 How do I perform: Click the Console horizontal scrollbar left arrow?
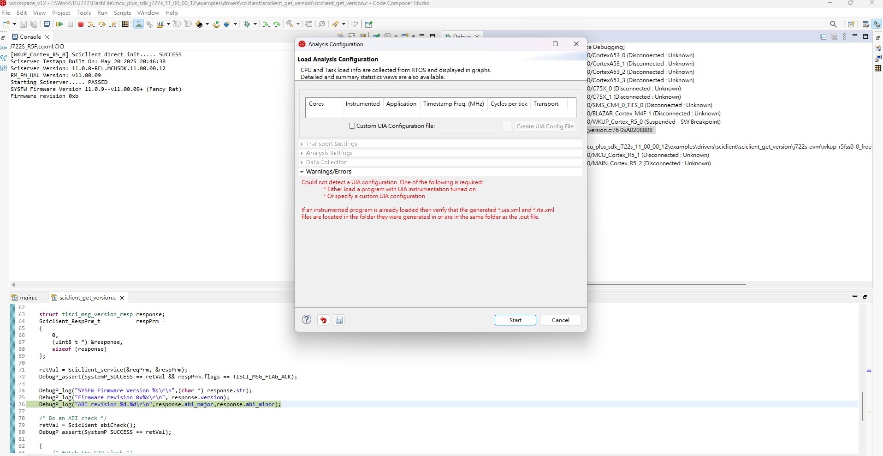[x=13, y=285]
